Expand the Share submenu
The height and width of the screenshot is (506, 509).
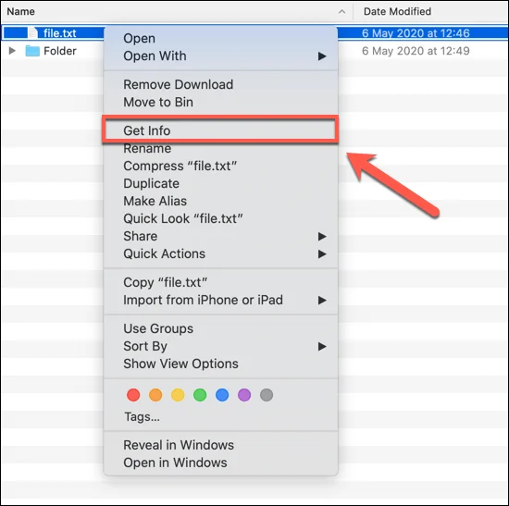pos(322,236)
